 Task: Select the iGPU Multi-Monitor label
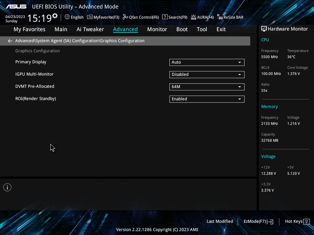pyautogui.click(x=35, y=74)
